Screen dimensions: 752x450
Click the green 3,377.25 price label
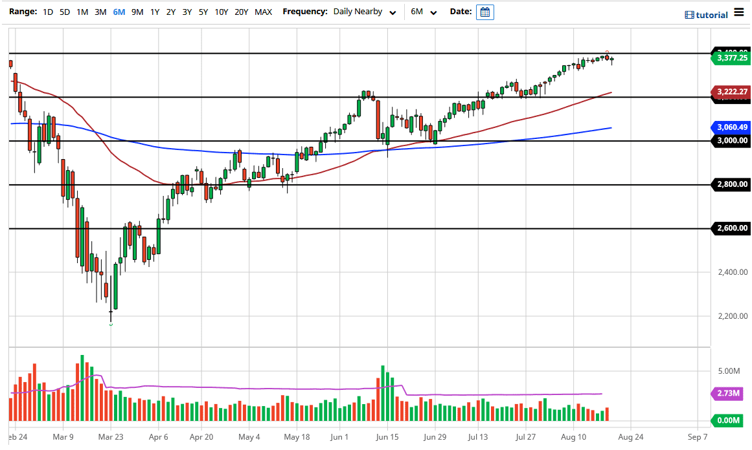[731, 58]
